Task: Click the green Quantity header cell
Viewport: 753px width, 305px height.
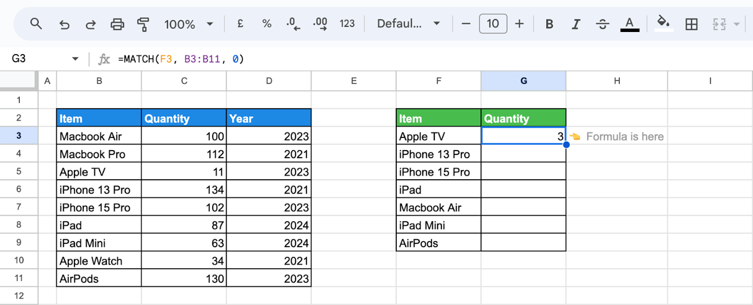Action: click(x=524, y=118)
